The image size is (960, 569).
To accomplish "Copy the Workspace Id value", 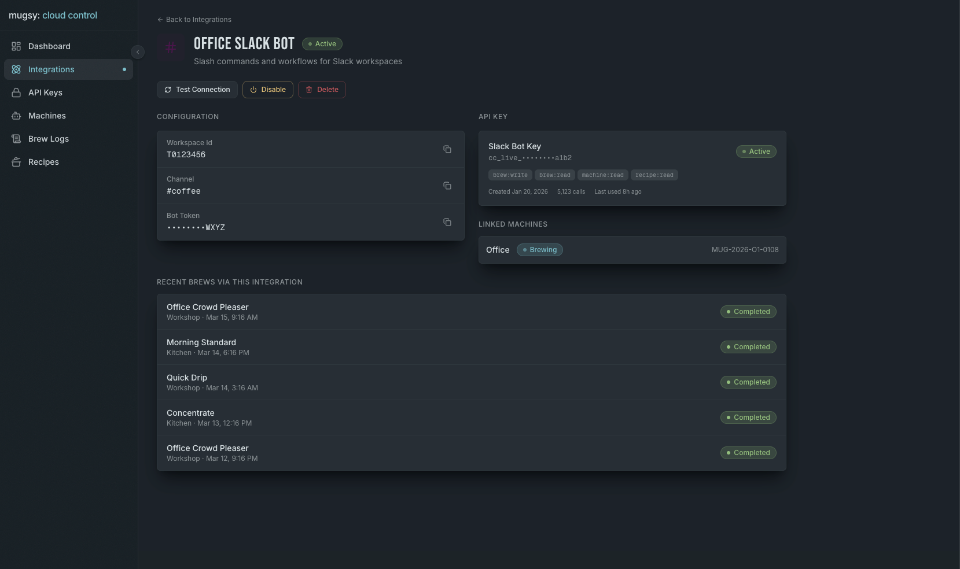I will (x=447, y=149).
